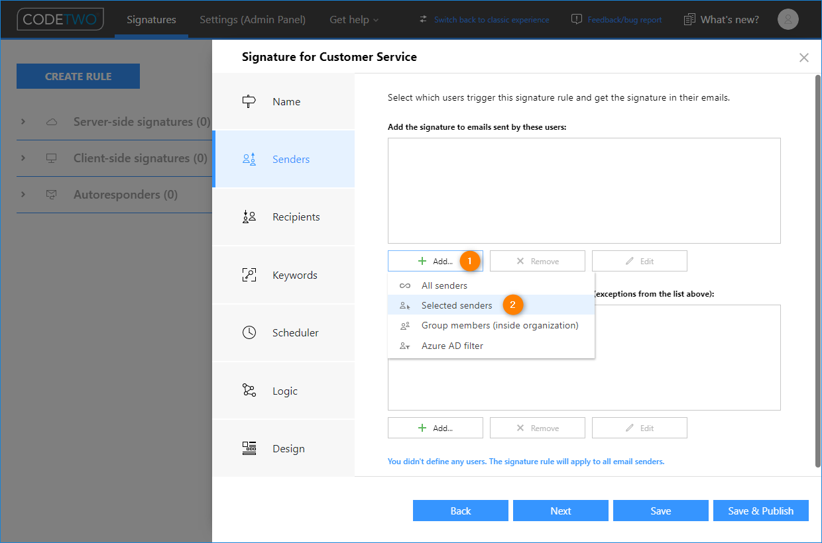822x543 pixels.
Task: Click the Name signpost icon
Action: click(249, 101)
